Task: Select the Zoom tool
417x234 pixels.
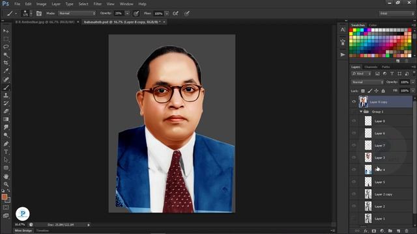Action: (x=6, y=184)
